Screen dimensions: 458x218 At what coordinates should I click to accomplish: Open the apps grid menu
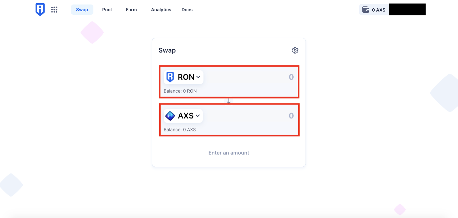click(x=54, y=10)
